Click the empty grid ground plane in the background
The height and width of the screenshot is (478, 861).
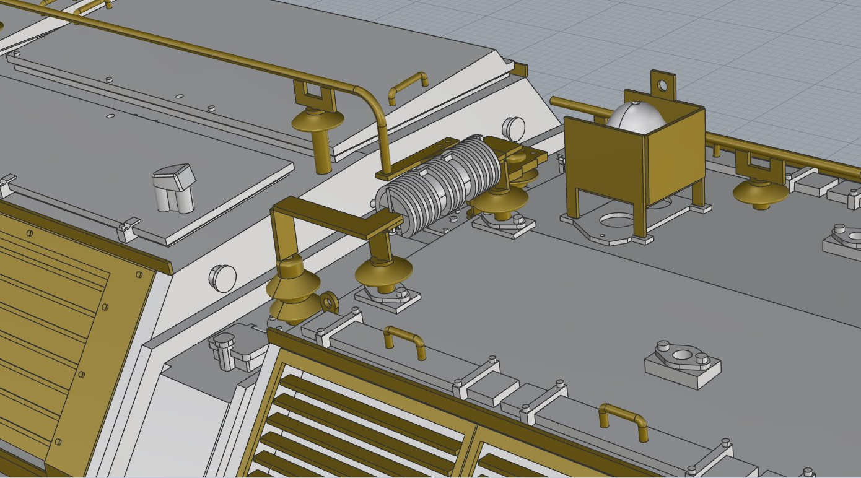(x=743, y=43)
